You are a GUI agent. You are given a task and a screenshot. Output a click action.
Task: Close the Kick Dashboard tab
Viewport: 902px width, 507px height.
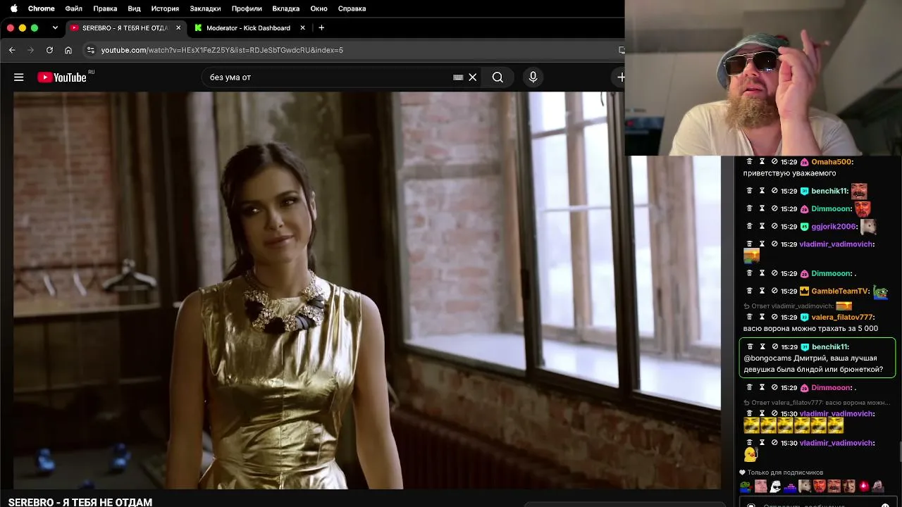tap(303, 28)
